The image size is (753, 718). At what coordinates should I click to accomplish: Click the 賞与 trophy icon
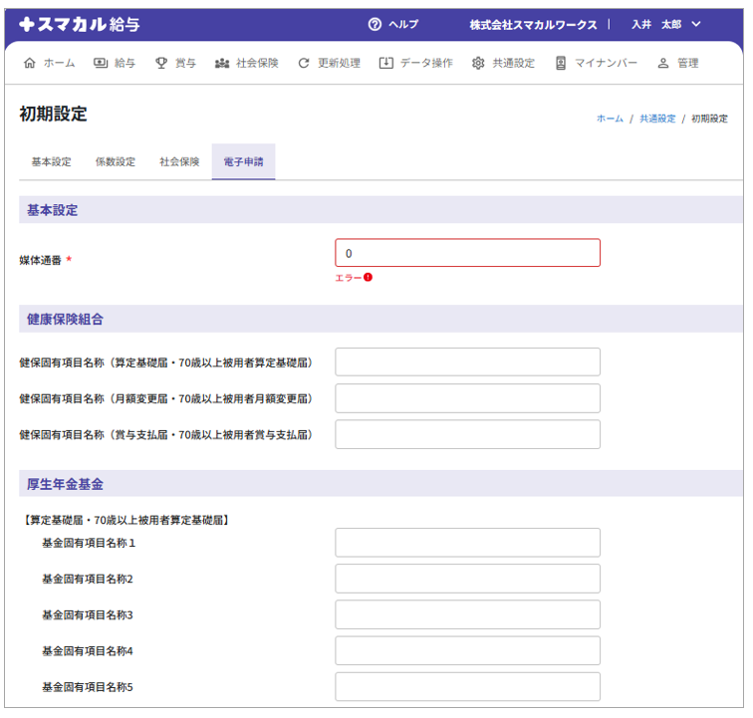pos(161,63)
